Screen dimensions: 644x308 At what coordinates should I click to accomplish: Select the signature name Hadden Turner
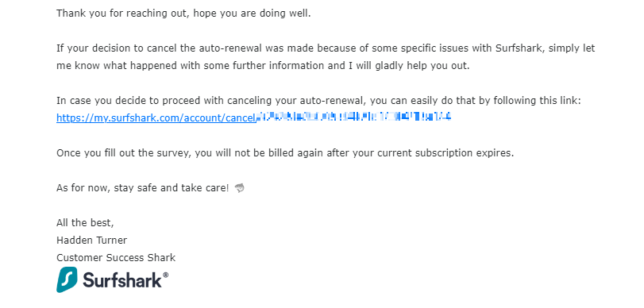pyautogui.click(x=91, y=241)
